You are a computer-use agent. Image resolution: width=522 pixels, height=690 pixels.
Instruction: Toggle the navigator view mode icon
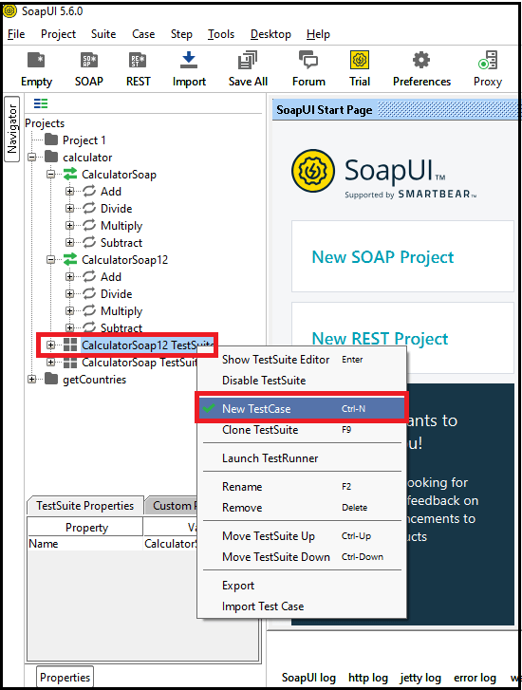(x=41, y=103)
